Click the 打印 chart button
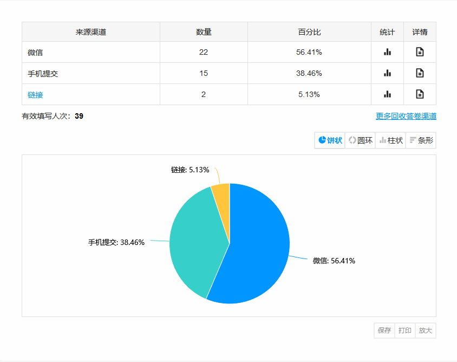This screenshot has height=362, width=457. point(405,331)
